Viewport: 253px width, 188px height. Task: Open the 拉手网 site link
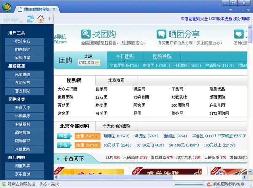pos(101,89)
